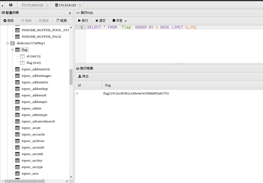Viewport: 263px width, 183px height.
Task: Close the database 172.25.0.123 tab
Action: point(80,5)
